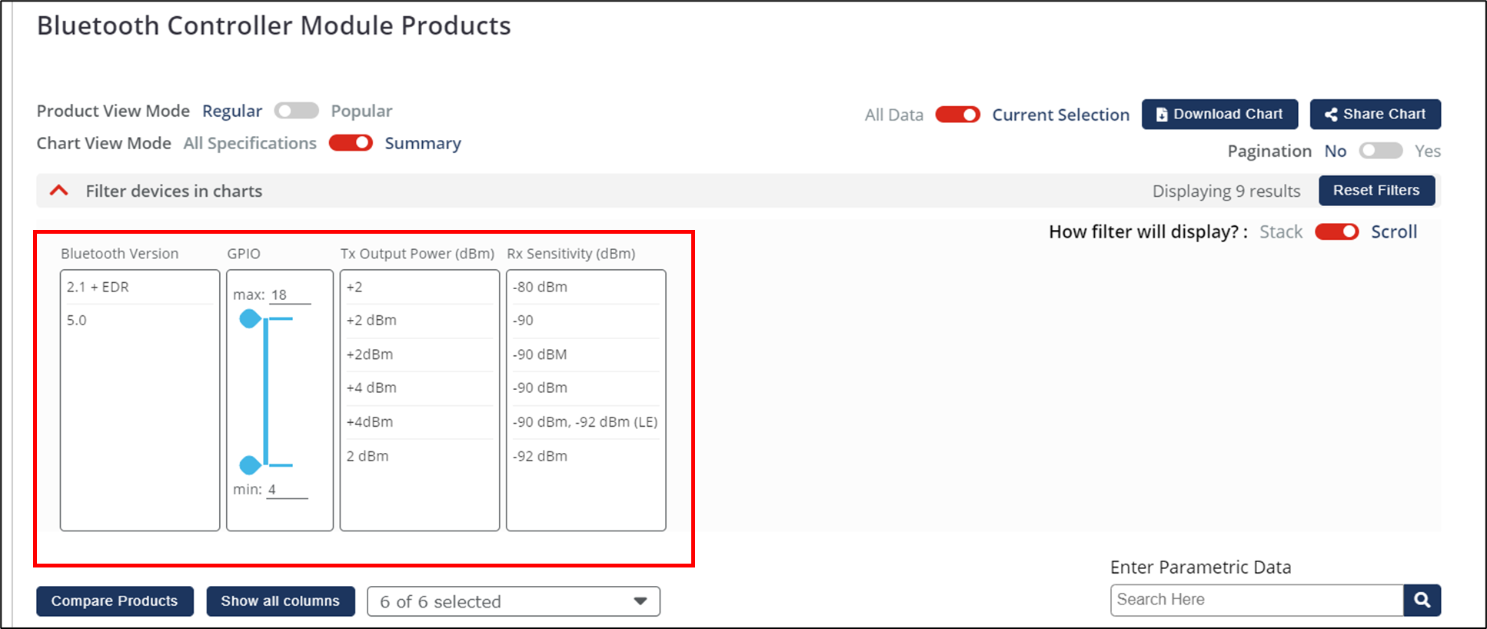
Task: Click the Search Here parametric input
Action: pos(1257,600)
